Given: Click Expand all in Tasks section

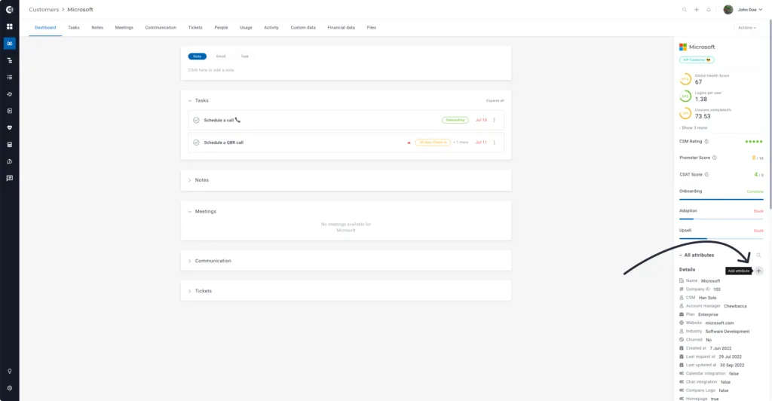Looking at the screenshot, I should pos(495,100).
